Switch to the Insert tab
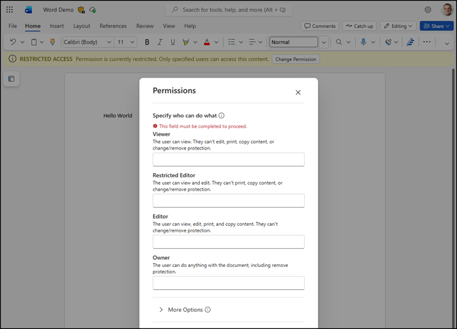 (57, 26)
